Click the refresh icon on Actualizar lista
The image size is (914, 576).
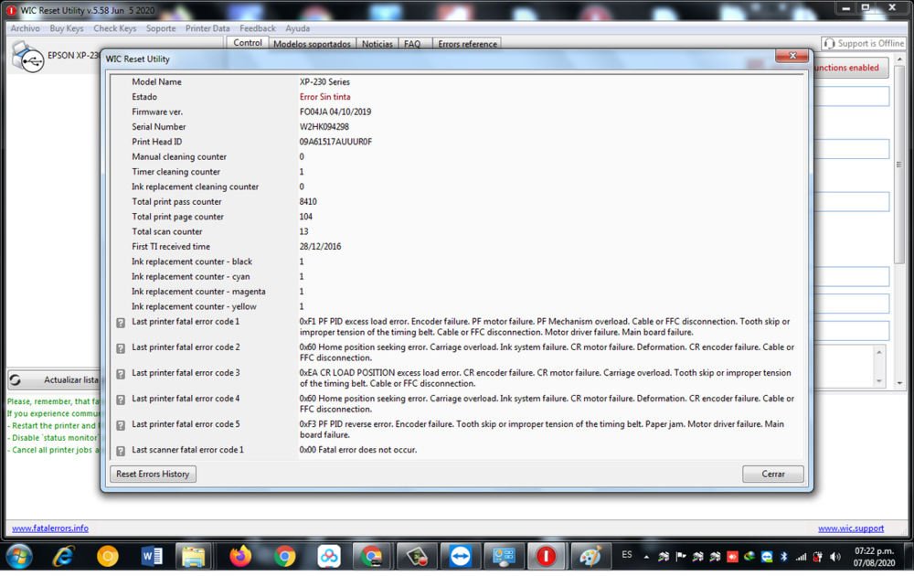pyautogui.click(x=15, y=379)
